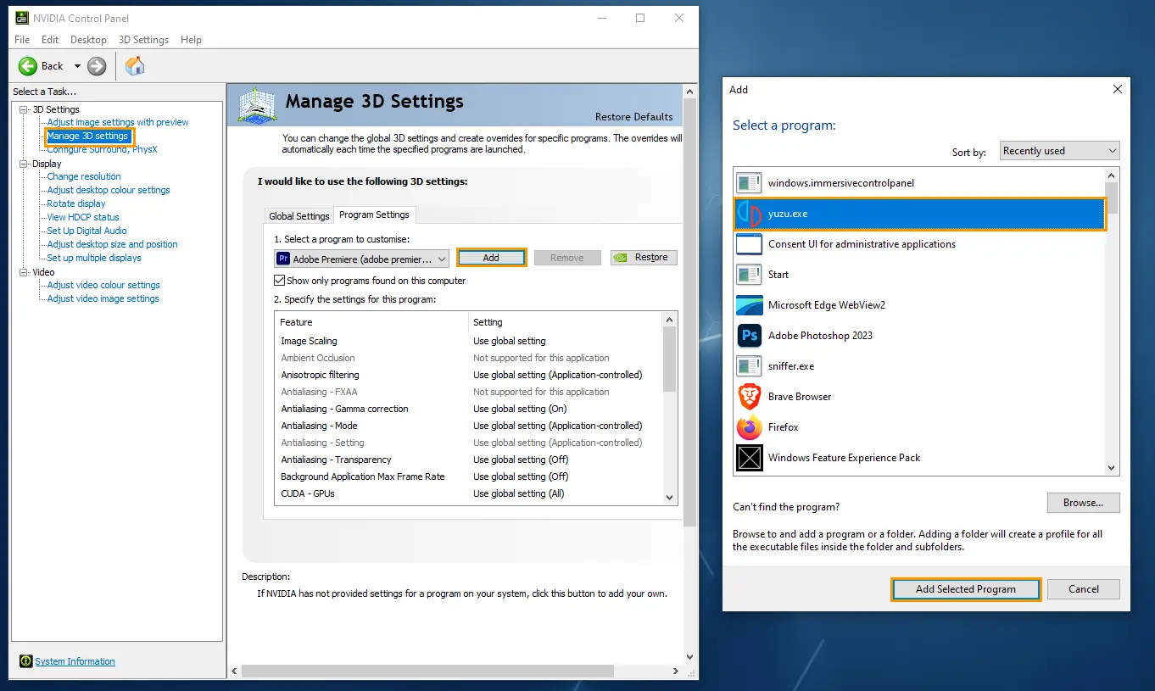This screenshot has height=691, width=1155.
Task: Click Cancel in the Add dialog
Action: pos(1083,589)
